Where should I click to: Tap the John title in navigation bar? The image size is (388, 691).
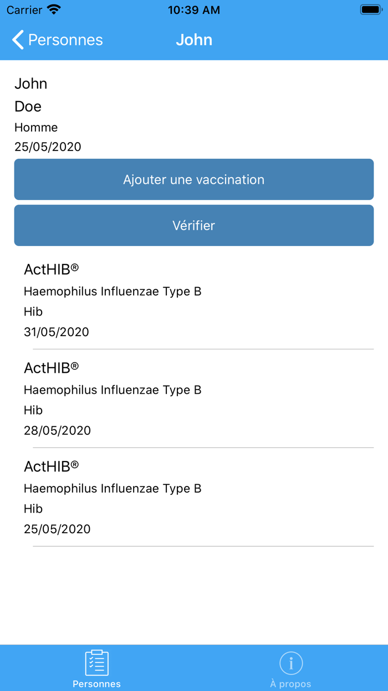pos(194,40)
